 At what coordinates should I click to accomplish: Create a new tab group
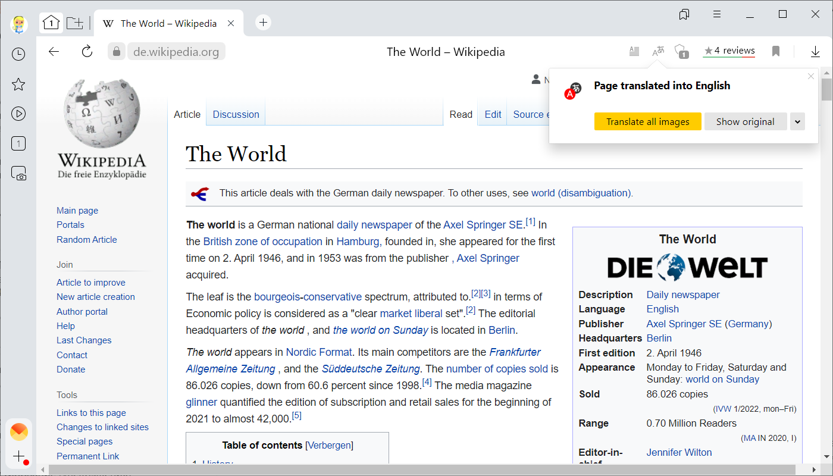[75, 23]
